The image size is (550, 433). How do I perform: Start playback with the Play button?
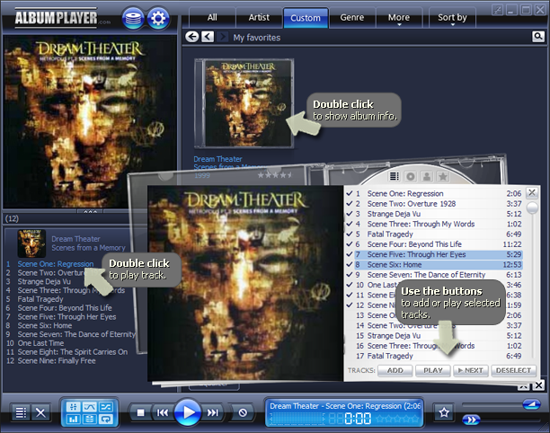[x=188, y=412]
